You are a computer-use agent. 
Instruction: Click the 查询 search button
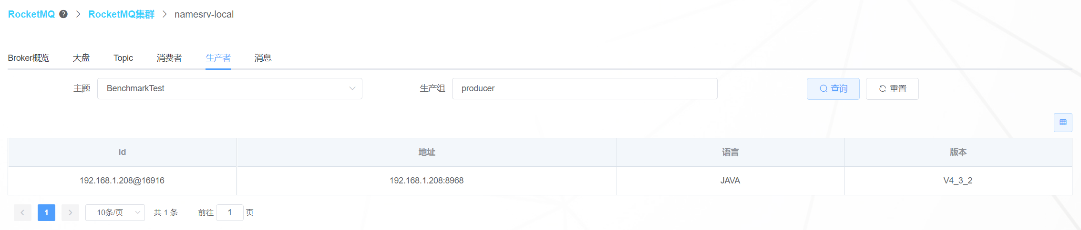pyautogui.click(x=833, y=89)
